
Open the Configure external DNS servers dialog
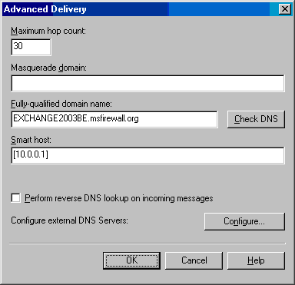pos(244,221)
